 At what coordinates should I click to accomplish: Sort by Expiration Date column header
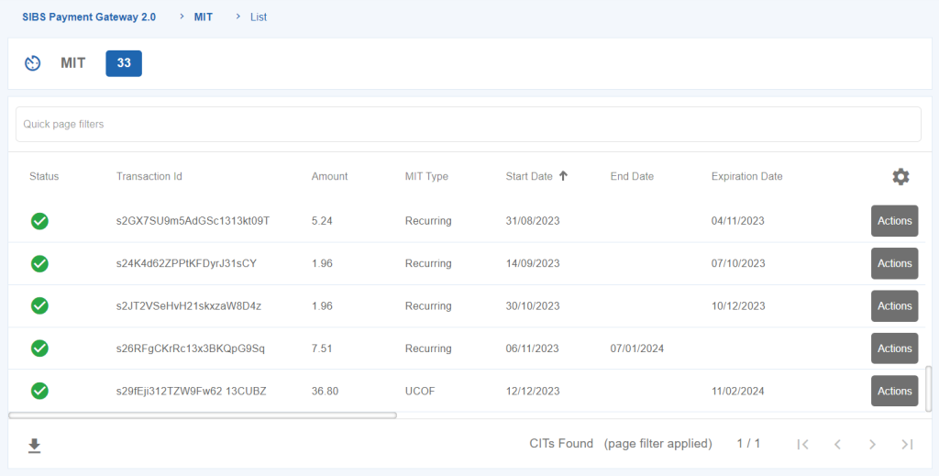click(x=746, y=176)
